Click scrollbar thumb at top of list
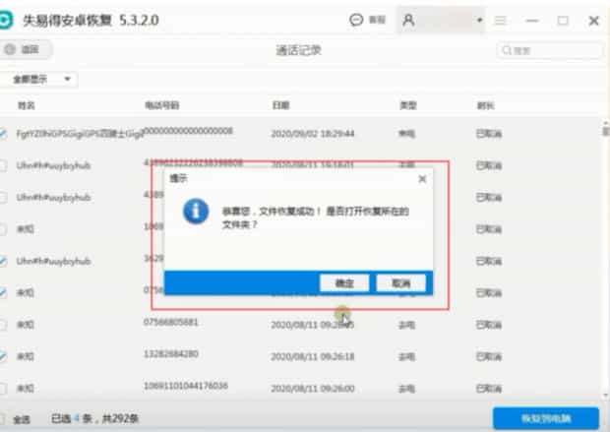This screenshot has width=610, height=432. tap(606, 129)
